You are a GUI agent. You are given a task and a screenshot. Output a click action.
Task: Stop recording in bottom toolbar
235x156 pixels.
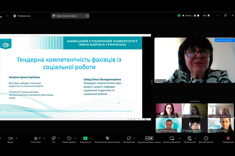pos(151,138)
